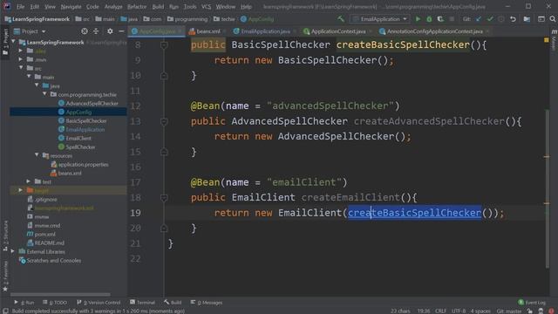This screenshot has height=314, width=558.
Task: Change line separator CRLF in status bar
Action: click(x=440, y=311)
